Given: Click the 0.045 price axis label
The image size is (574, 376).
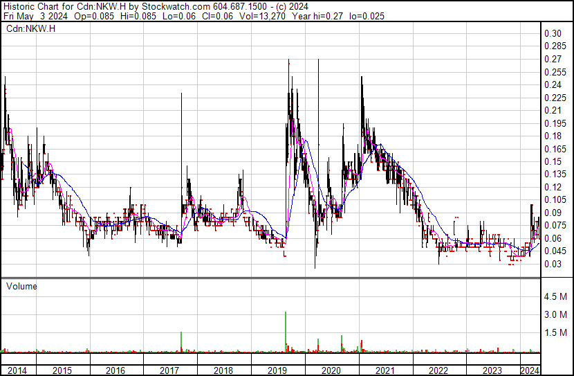Looking at the screenshot, I should pyautogui.click(x=555, y=251).
